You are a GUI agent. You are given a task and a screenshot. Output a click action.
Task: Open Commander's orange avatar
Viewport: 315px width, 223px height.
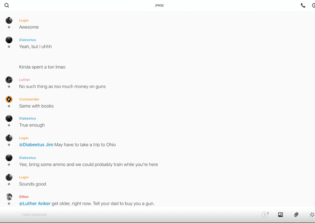coord(9,99)
